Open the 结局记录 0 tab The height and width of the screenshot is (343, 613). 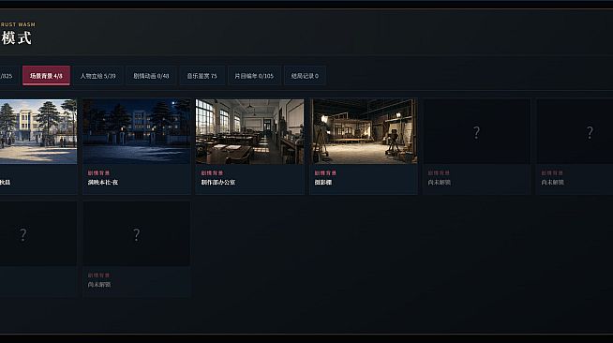[305, 76]
